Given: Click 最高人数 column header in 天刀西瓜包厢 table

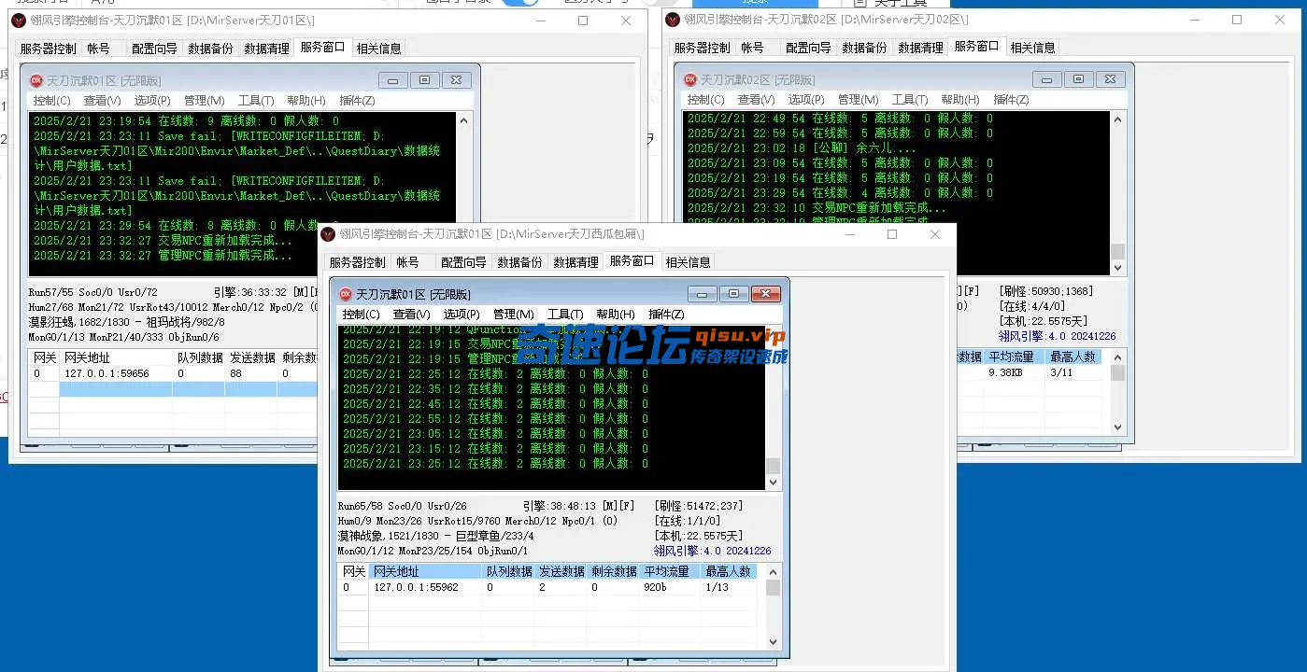Looking at the screenshot, I should 729,571.
